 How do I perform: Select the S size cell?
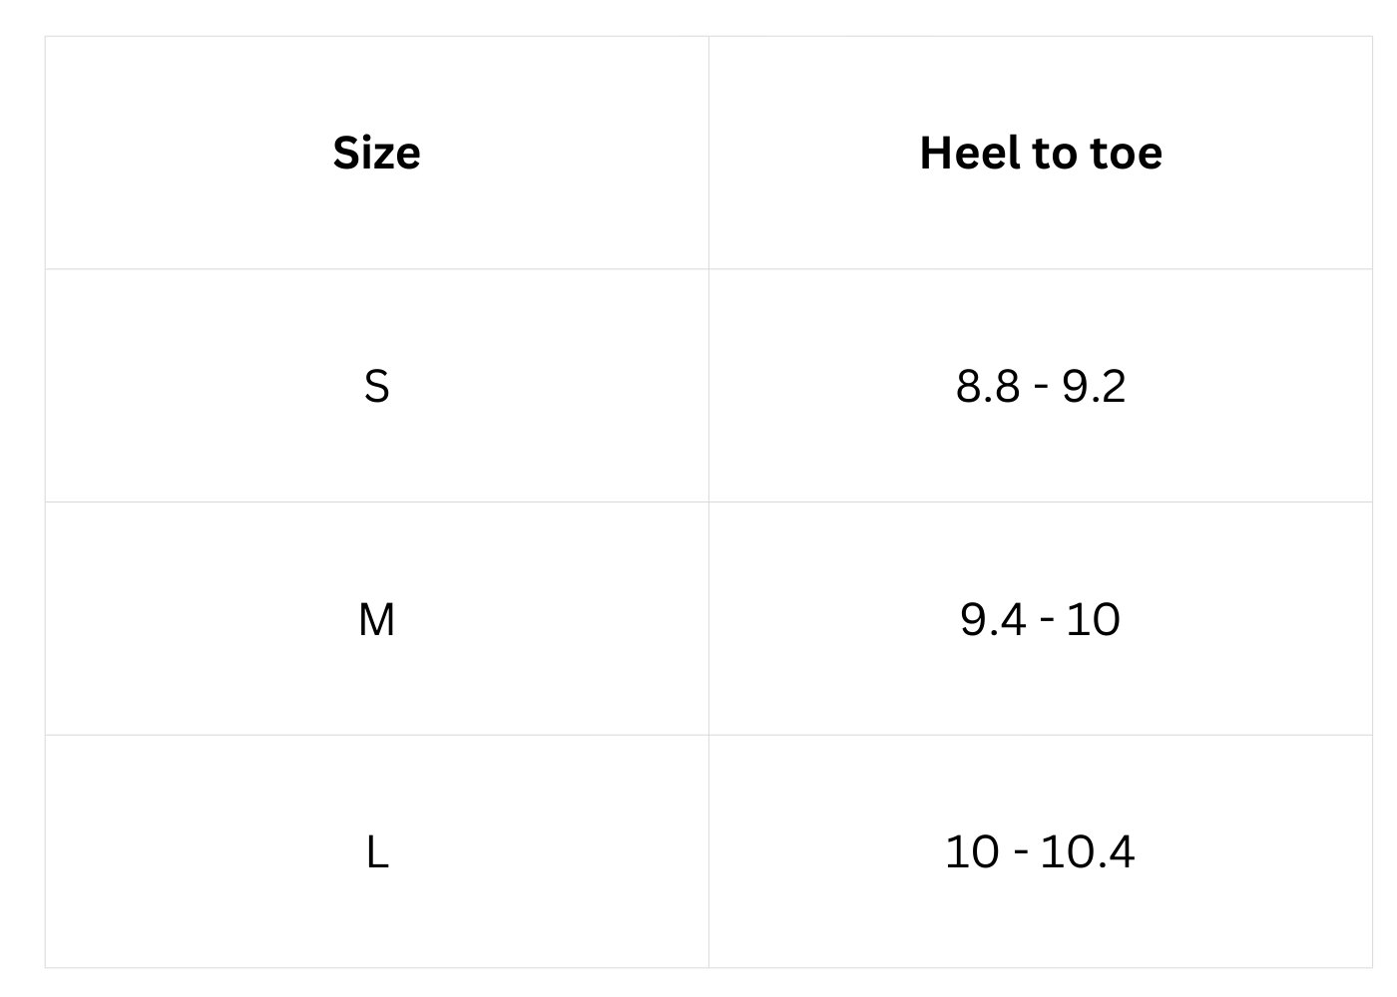[x=376, y=387]
